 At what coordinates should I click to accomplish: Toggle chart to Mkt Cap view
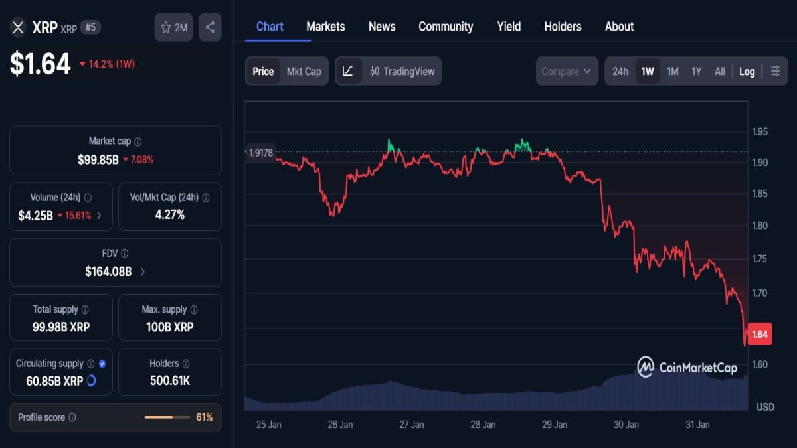pos(303,71)
